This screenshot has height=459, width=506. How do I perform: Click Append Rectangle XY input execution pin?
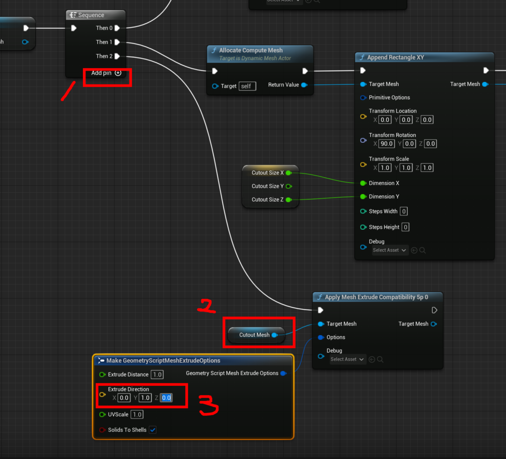[363, 70]
